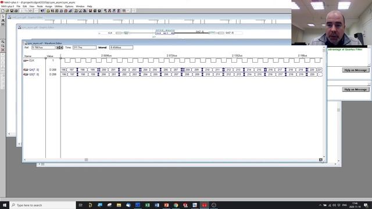Click the left Ref step arrow button
Viewport: 372px width, 209px height.
tap(58, 48)
